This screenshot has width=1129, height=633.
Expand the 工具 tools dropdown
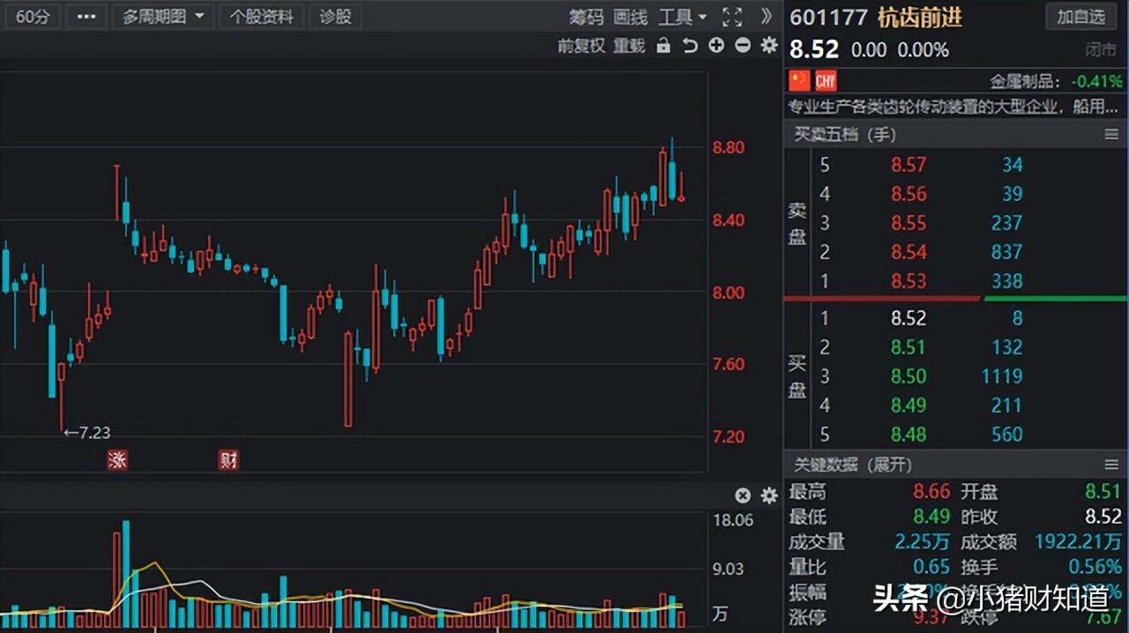tap(682, 16)
